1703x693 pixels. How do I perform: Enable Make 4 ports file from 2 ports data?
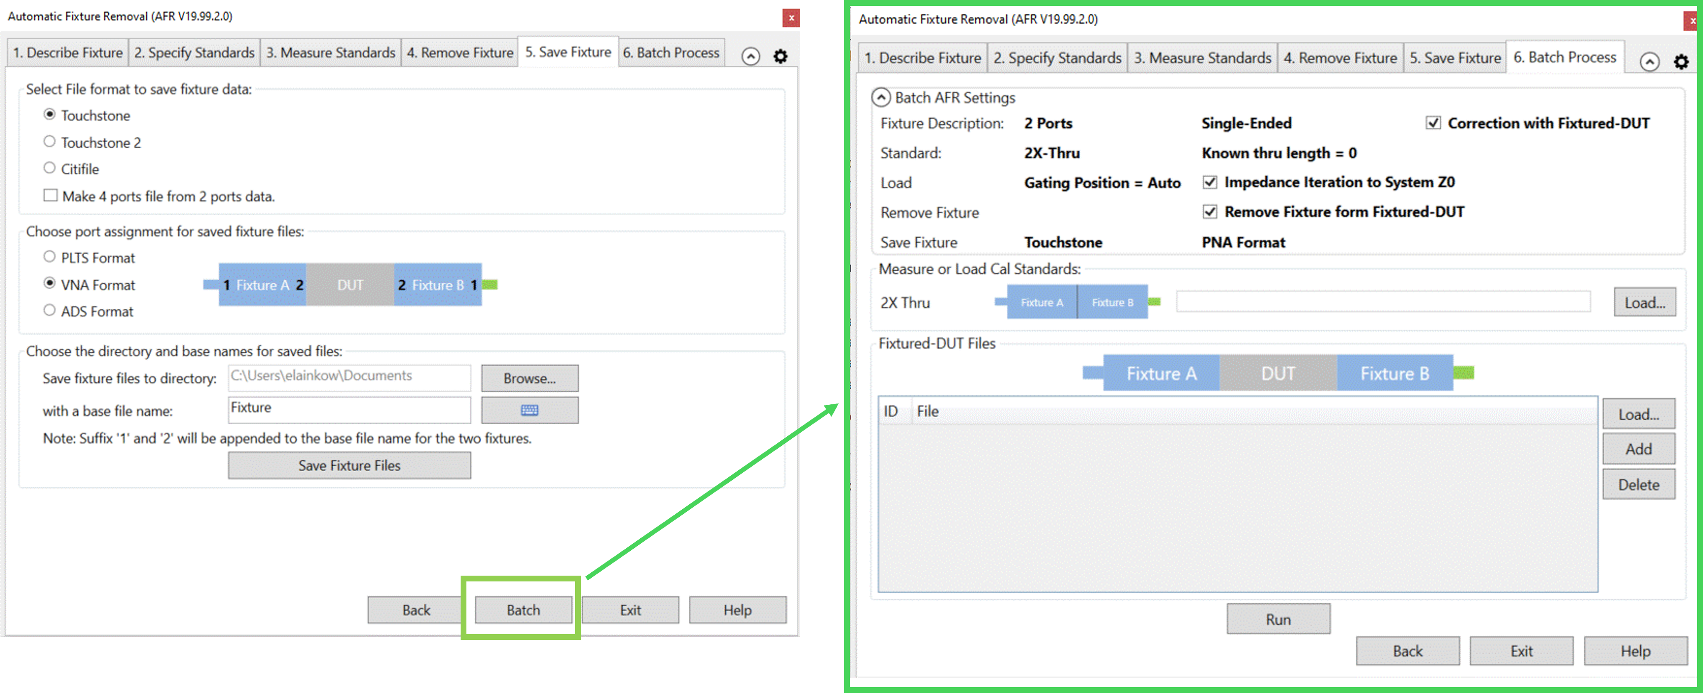(50, 196)
